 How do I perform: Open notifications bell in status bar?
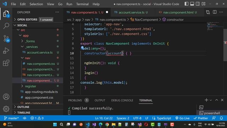point(221,118)
